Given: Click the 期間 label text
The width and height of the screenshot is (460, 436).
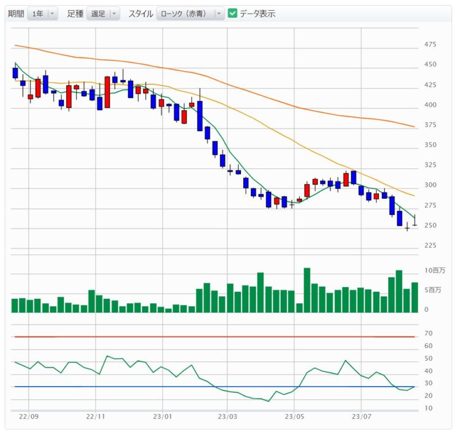Looking at the screenshot, I should pyautogui.click(x=16, y=14).
